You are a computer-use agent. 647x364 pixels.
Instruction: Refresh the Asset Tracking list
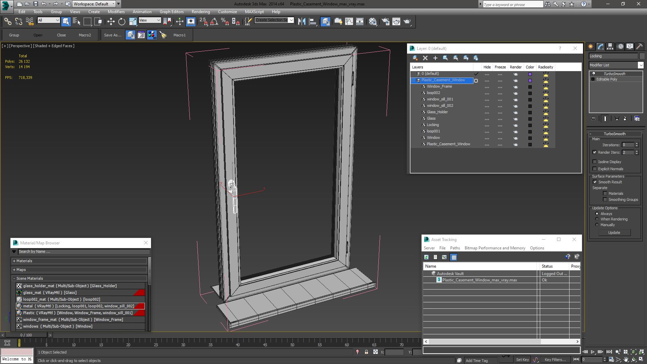[426, 257]
